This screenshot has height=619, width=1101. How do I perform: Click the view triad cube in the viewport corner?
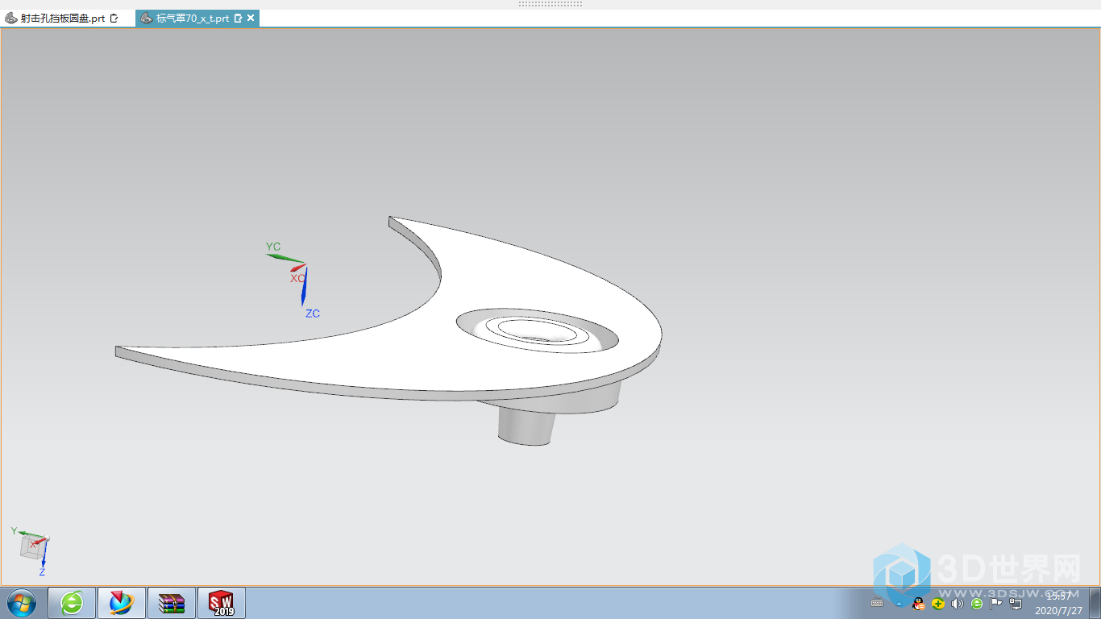(34, 548)
